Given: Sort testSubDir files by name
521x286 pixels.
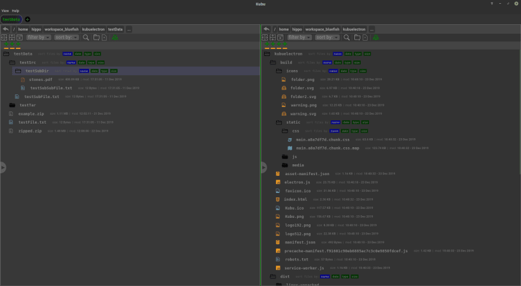Looking at the screenshot, I should [x=84, y=71].
